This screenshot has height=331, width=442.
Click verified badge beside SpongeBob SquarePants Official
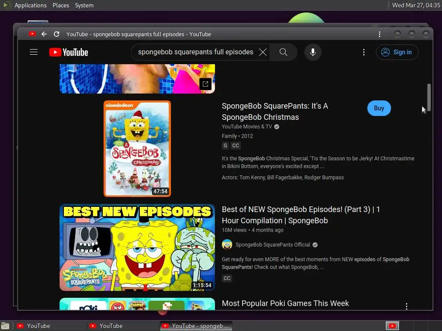coord(315,245)
